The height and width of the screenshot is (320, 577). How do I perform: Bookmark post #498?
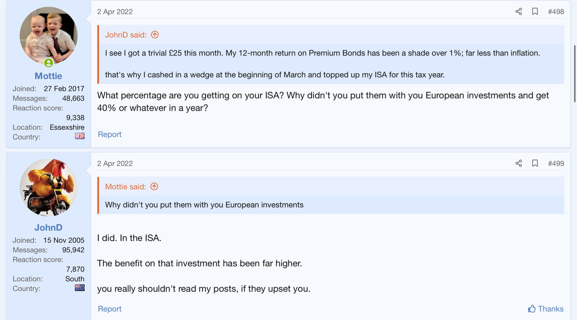(535, 12)
